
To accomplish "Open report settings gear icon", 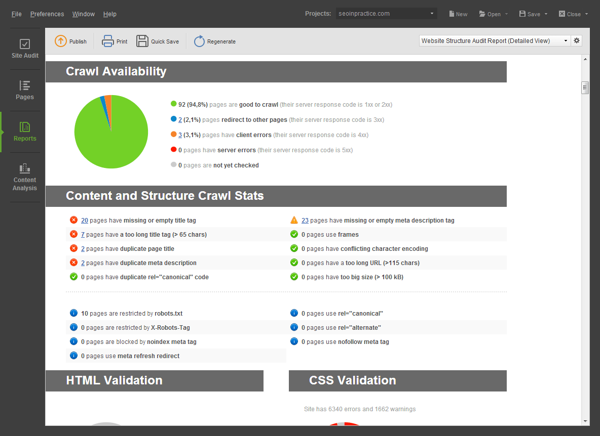I will point(576,41).
